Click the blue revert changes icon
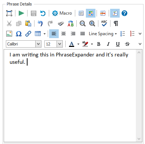 click(x=43, y=13)
